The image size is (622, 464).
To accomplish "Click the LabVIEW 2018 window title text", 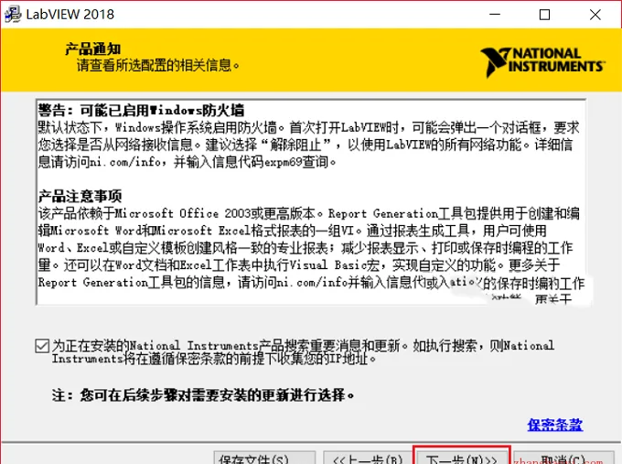I will click(x=70, y=15).
